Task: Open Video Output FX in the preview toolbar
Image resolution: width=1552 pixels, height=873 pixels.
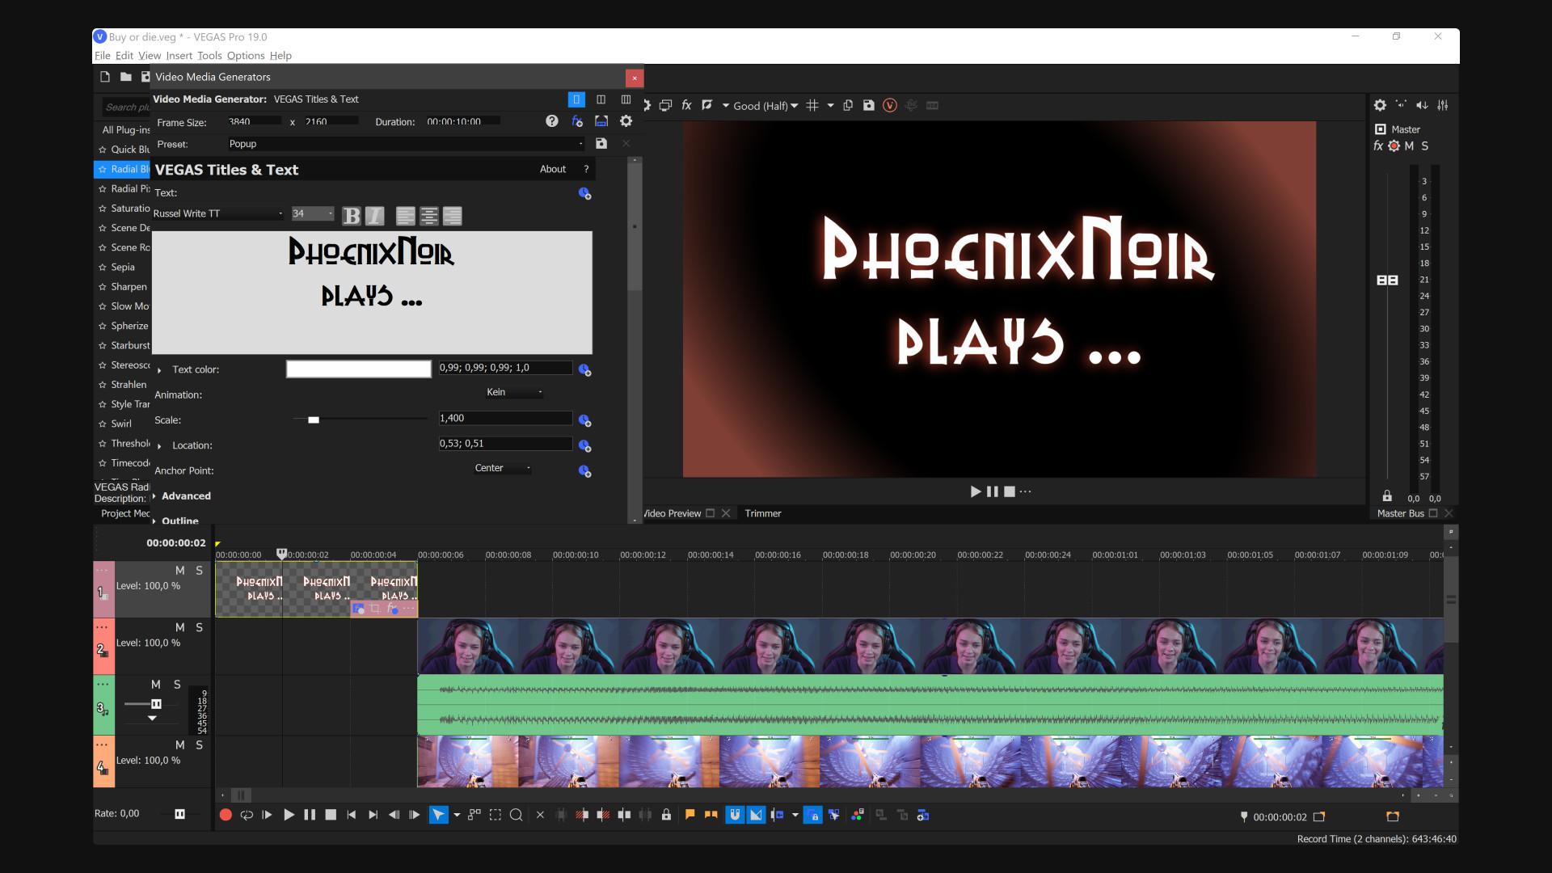Action: click(686, 105)
